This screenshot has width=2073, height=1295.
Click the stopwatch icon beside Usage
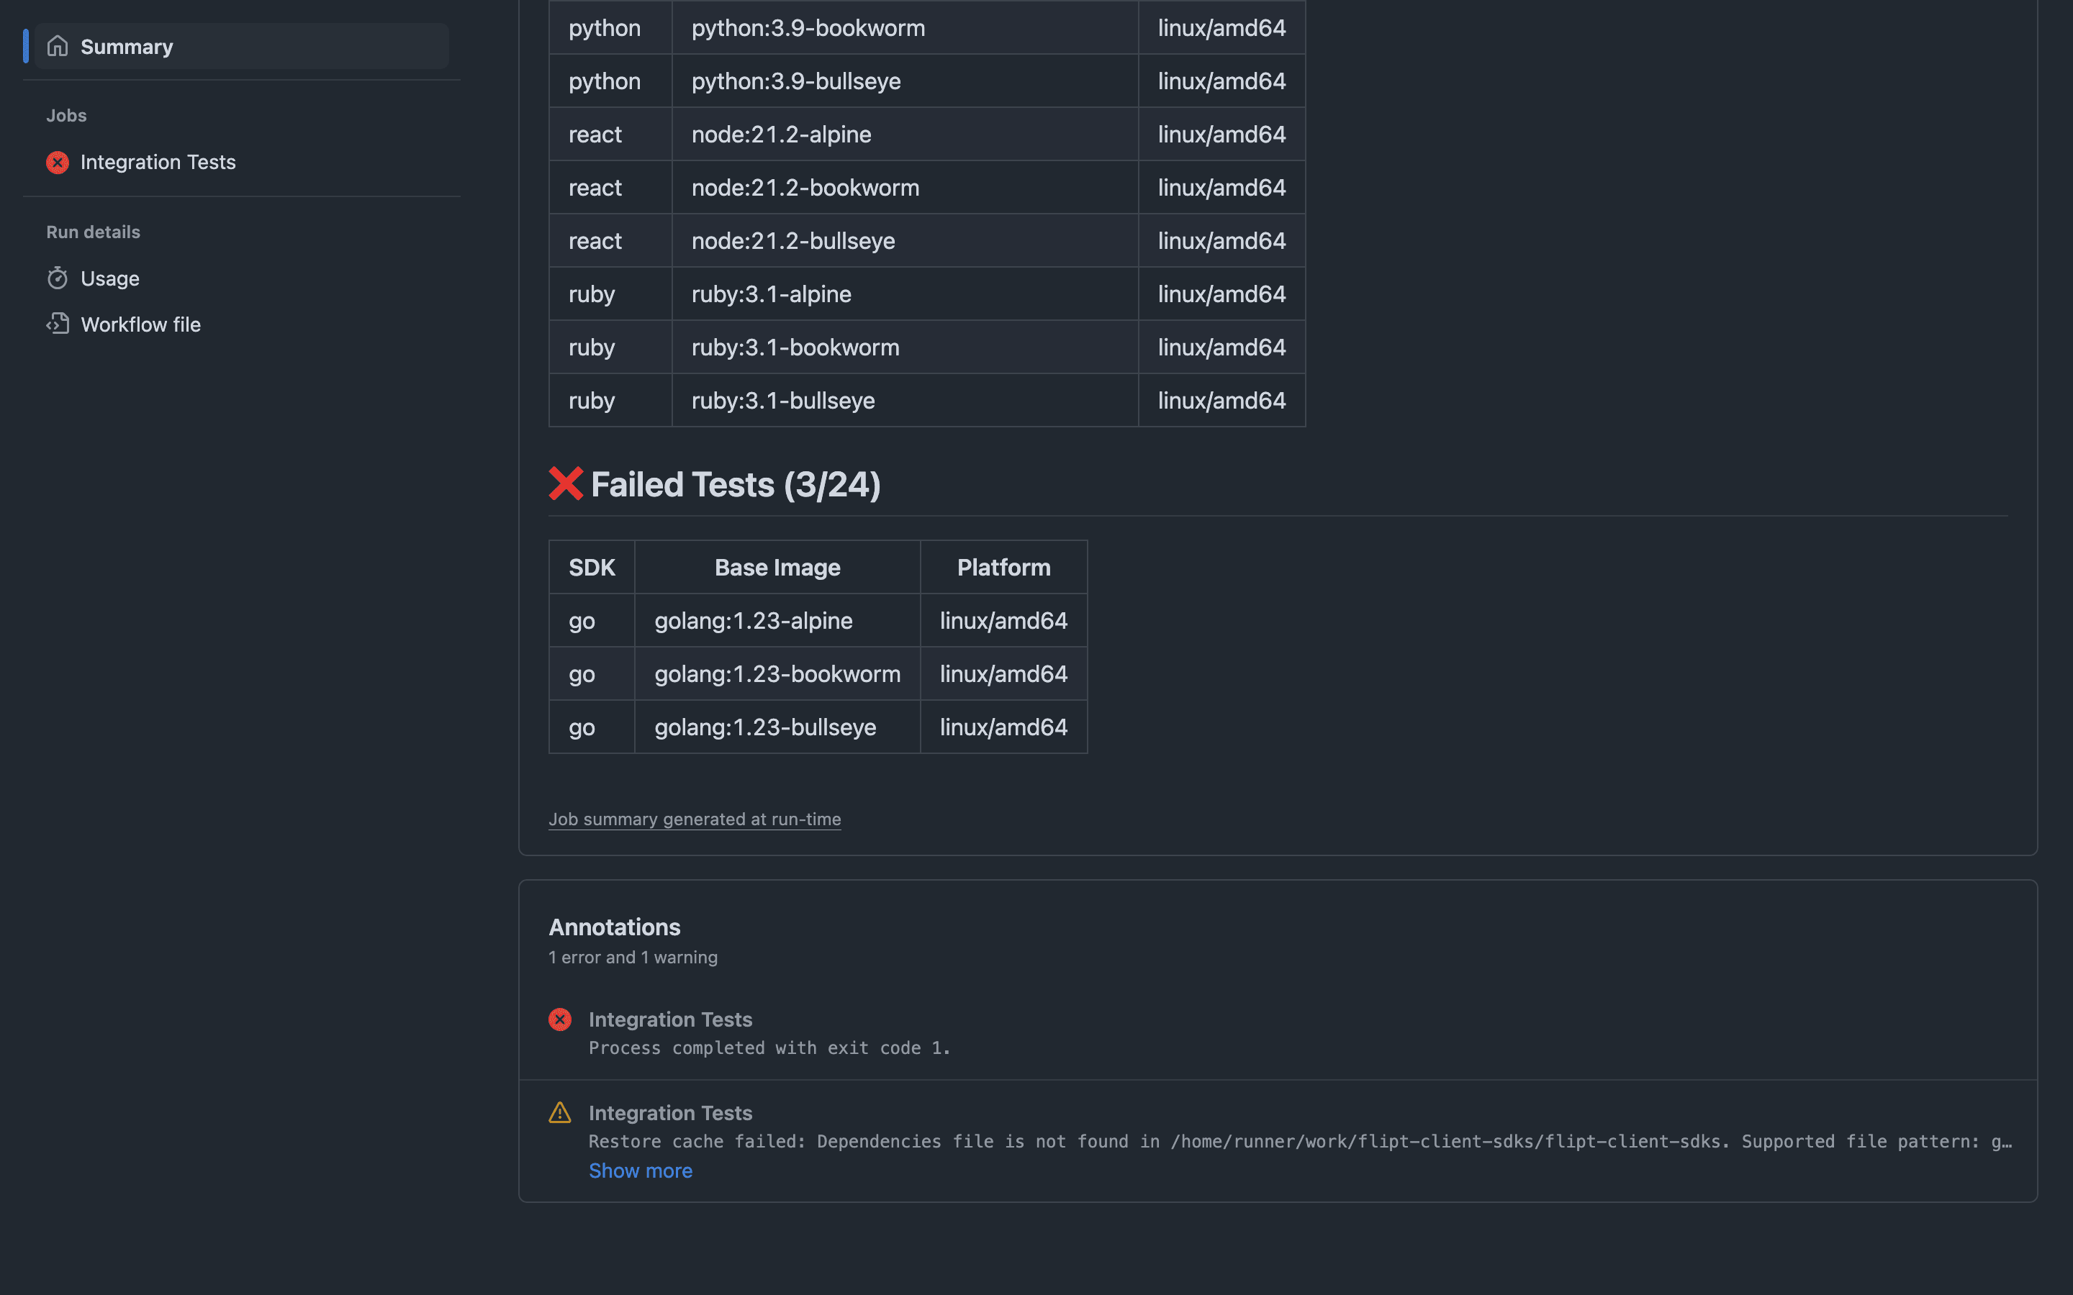(58, 278)
